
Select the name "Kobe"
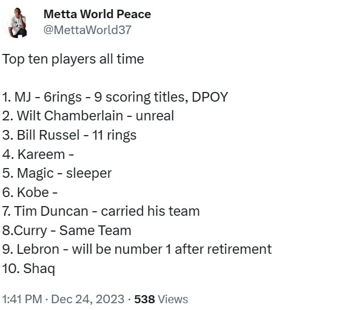click(x=33, y=192)
